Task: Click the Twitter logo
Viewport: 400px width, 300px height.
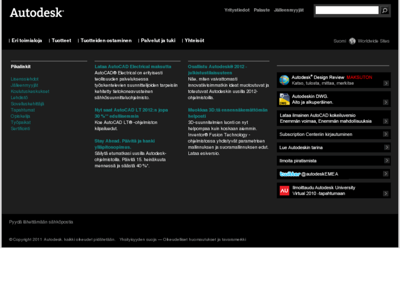Action: (290, 174)
